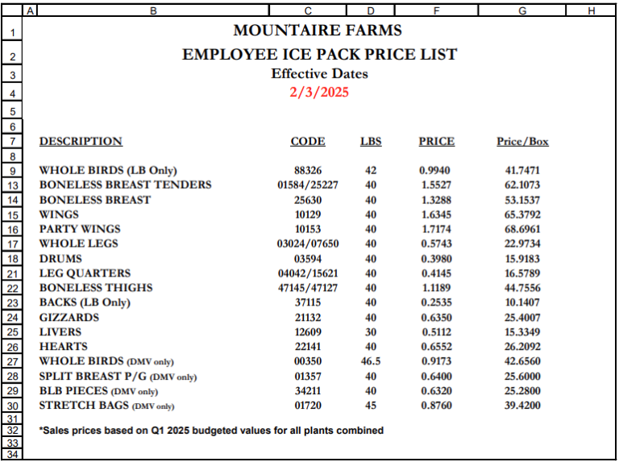Select column H header
This screenshot has height=462, width=619.
click(x=591, y=10)
